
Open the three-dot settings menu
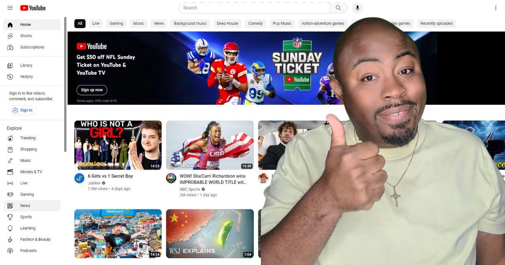point(495,8)
